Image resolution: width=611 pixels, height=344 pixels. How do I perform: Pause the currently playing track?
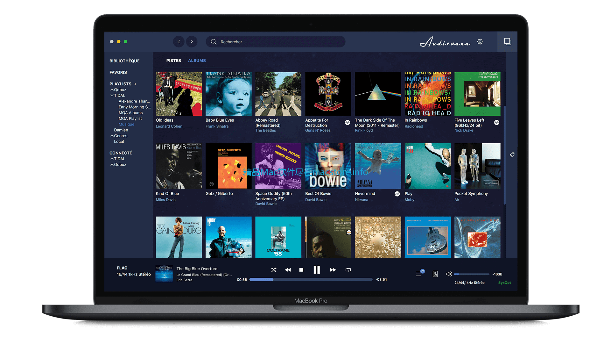[316, 270]
